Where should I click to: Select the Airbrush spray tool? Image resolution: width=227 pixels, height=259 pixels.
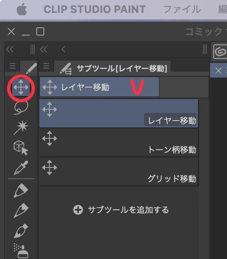pyautogui.click(x=21, y=251)
